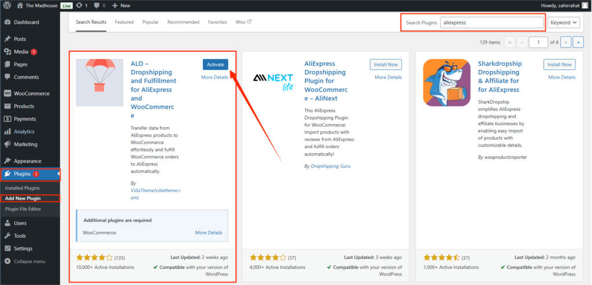592x285 pixels.
Task: Switch to the Popular tab
Action: click(x=150, y=23)
